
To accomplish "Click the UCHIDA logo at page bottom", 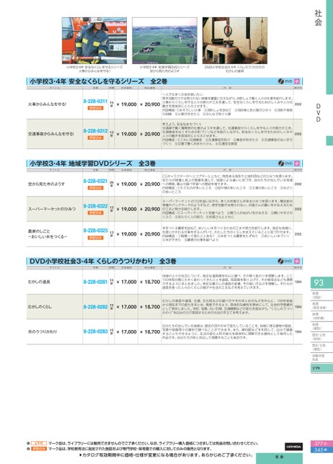I will pos(293,446).
